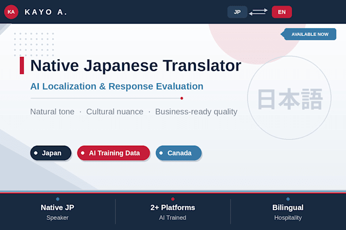Screen dimensions: 346x230
Task: Click the swap arrows between JP and EN
Action: coord(258,12)
